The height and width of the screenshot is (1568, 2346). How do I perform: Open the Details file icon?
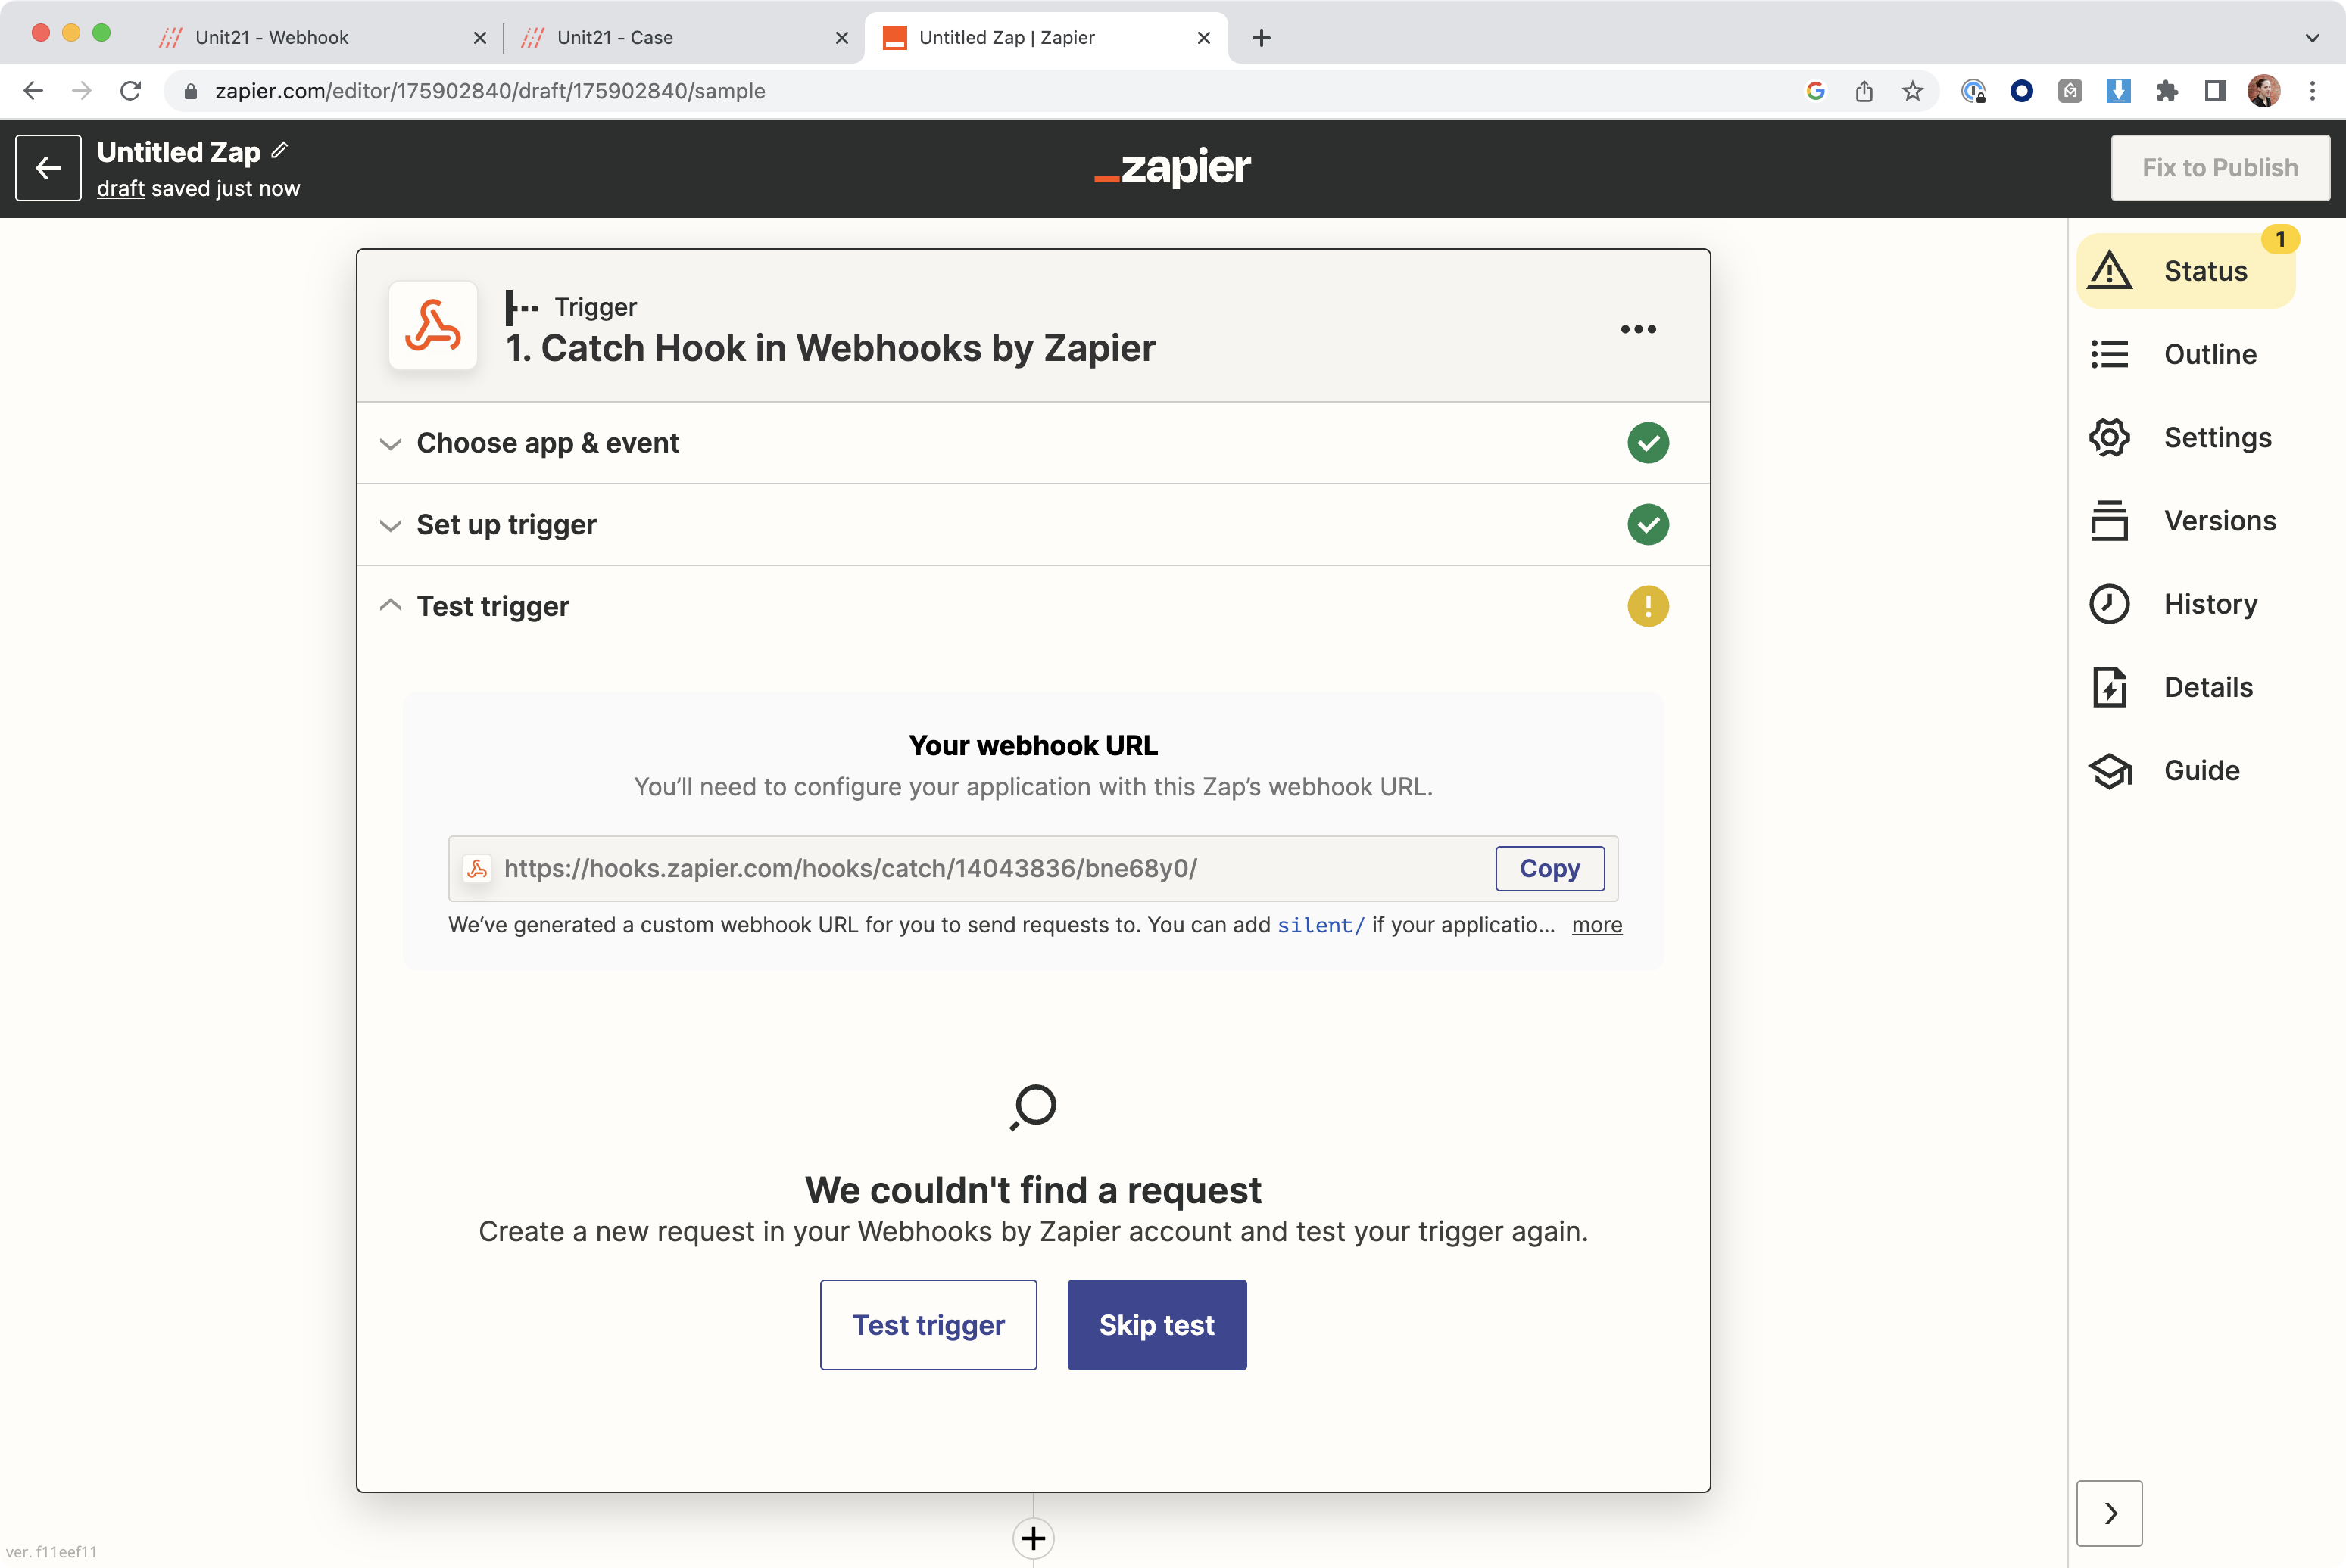pyautogui.click(x=2110, y=687)
